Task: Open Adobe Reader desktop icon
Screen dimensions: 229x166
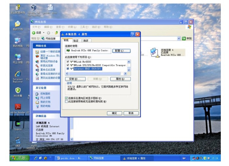Action: click(x=18, y=109)
